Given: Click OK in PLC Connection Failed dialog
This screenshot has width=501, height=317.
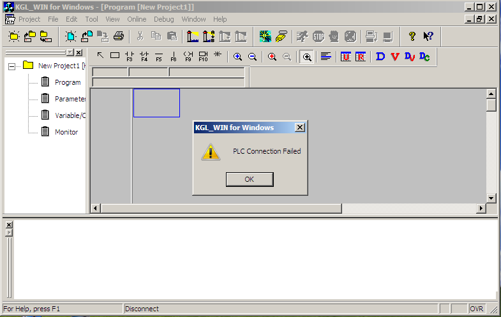Looking at the screenshot, I should pyautogui.click(x=250, y=179).
